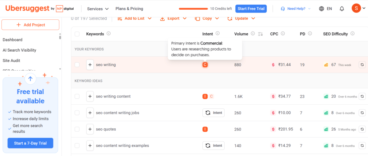Check the 'seo content writing jobs' checkbox
Image resolution: width=368 pixels, height=156 pixels.
click(77, 113)
